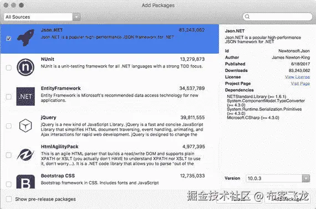Image resolution: width=316 pixels, height=209 pixels.
Task: Select the HtmlAgilityPack package title
Action: [60, 147]
